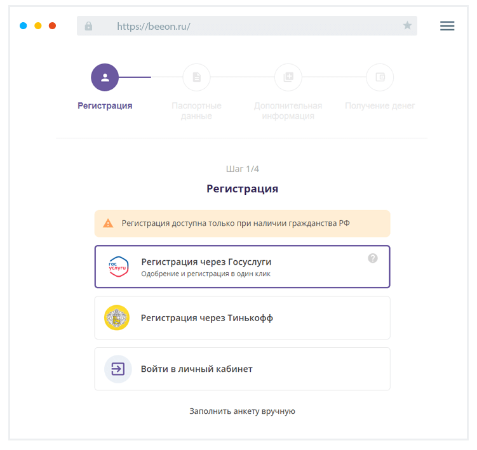Select the additional information step icon
Image resolution: width=477 pixels, height=450 pixels.
(288, 77)
